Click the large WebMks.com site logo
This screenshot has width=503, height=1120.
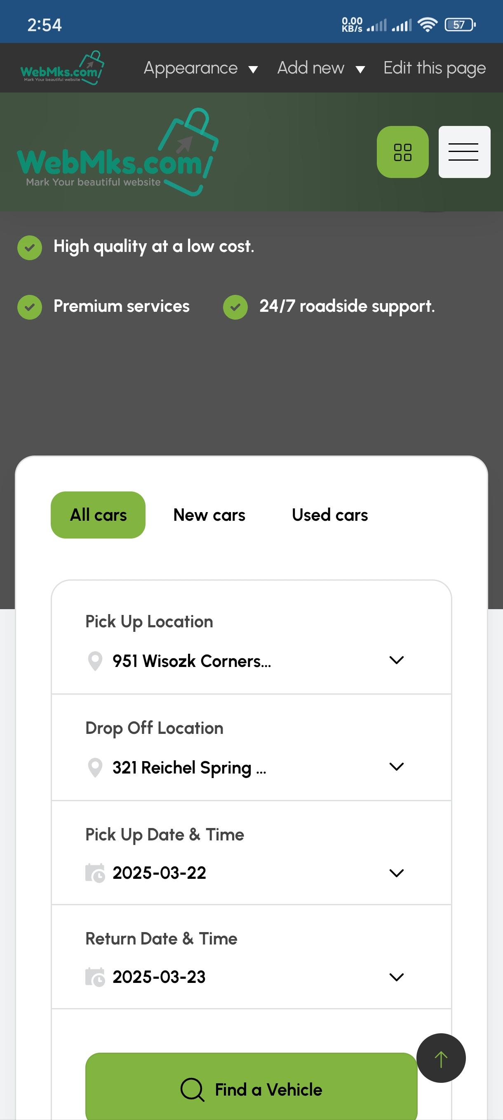tap(117, 152)
